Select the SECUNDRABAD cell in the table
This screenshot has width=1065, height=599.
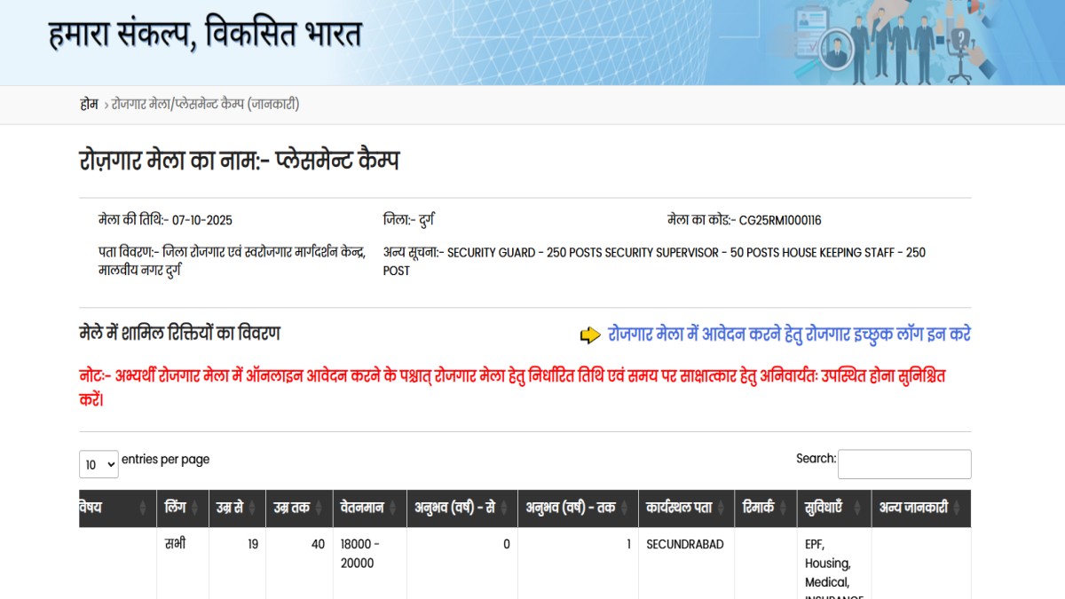684,545
